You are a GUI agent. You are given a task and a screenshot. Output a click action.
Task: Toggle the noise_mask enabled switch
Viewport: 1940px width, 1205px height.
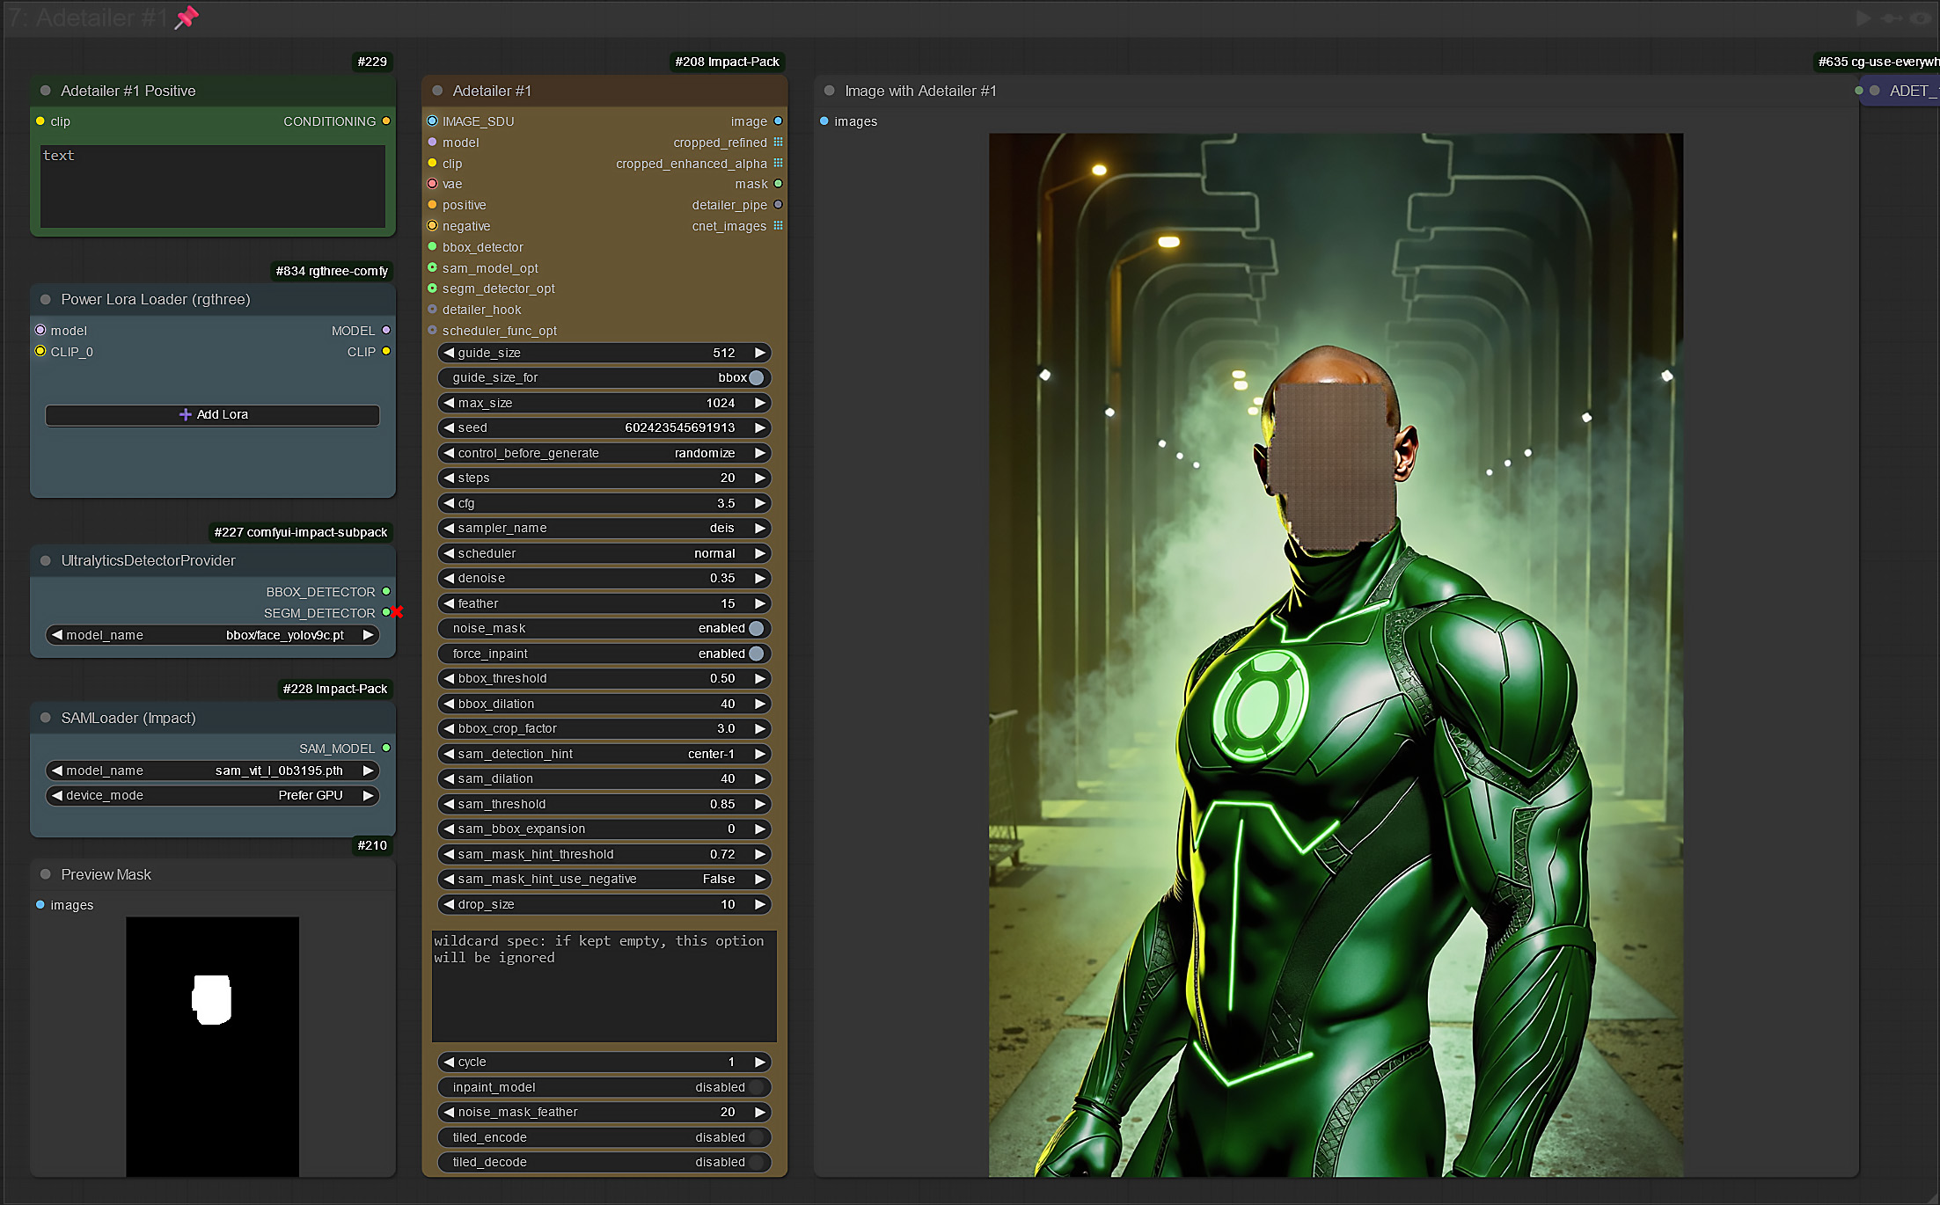[x=756, y=629]
